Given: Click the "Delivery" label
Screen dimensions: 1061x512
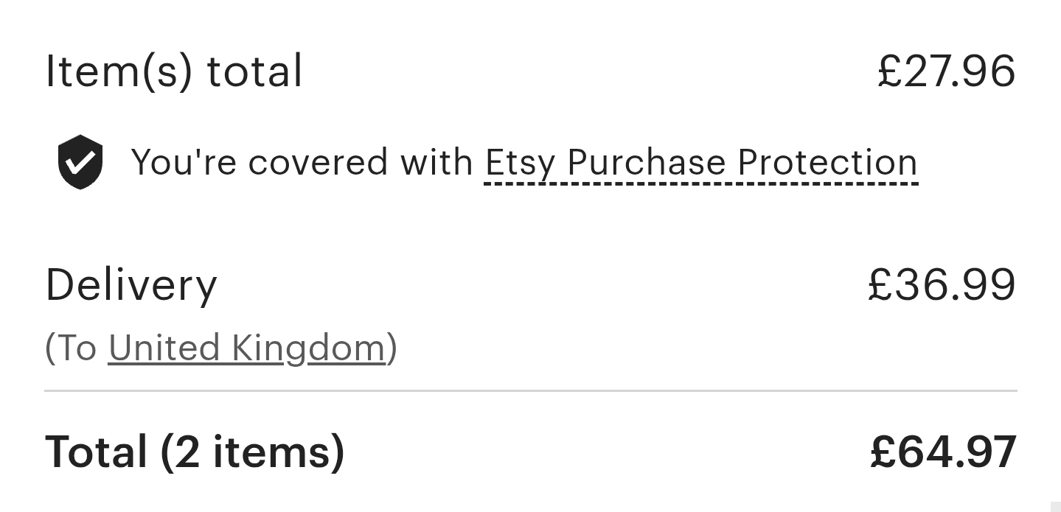Looking at the screenshot, I should (131, 285).
